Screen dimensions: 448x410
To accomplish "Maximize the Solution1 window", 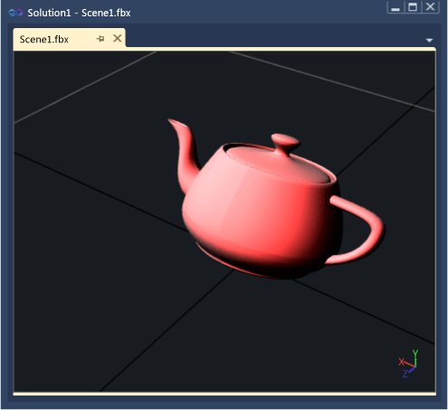I will pos(413,7).
